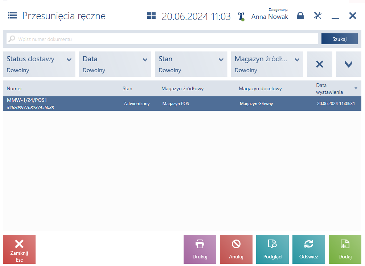Click the issue date 20.06.2024 11:03:31
Viewport: 365px width, 266px height.
click(x=336, y=104)
